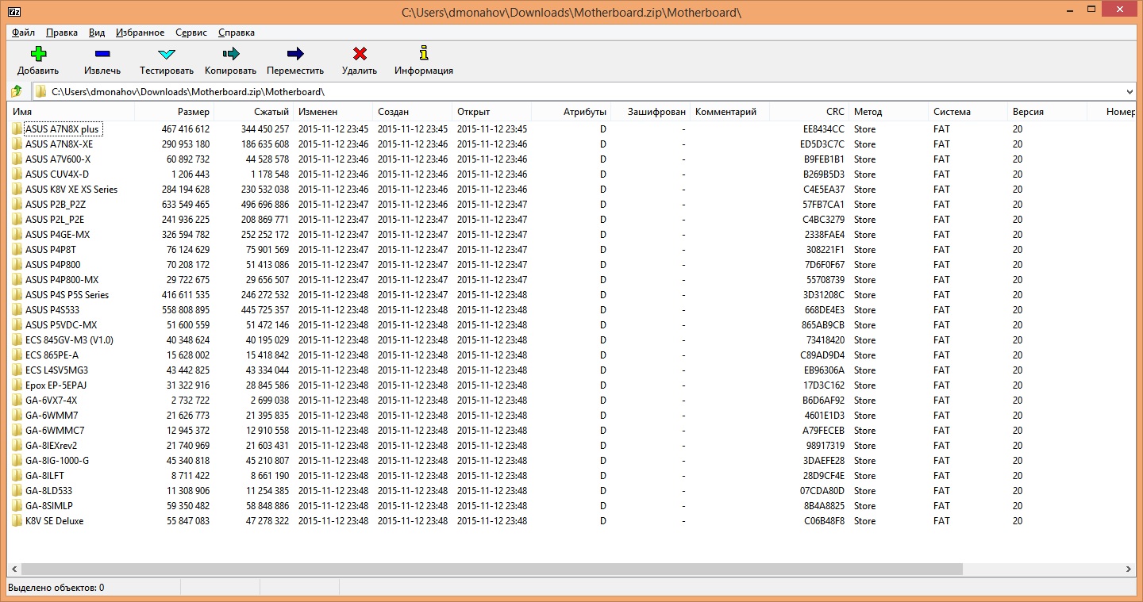The image size is (1143, 602).
Task: Sort by the Имя column header
Action: coord(71,112)
